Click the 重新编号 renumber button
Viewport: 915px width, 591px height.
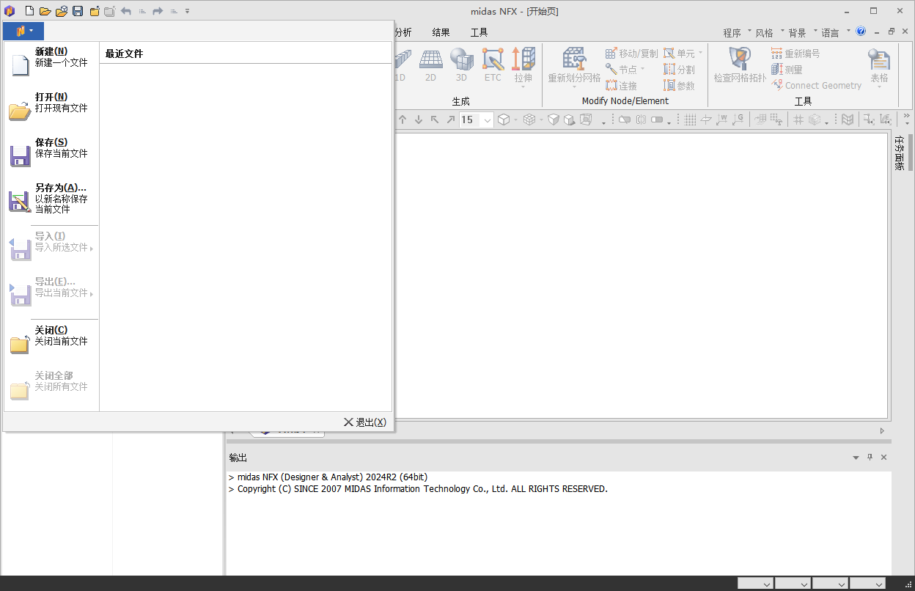795,54
